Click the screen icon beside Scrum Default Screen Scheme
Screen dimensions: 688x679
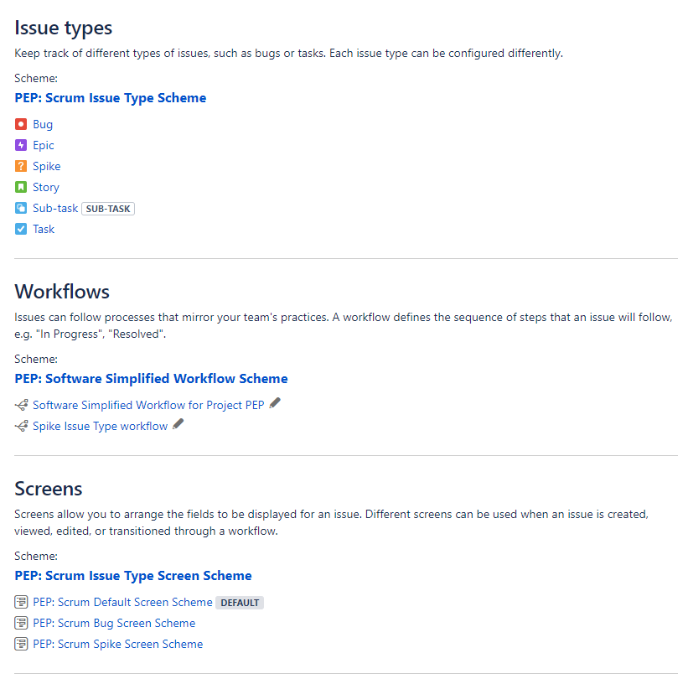(20, 602)
